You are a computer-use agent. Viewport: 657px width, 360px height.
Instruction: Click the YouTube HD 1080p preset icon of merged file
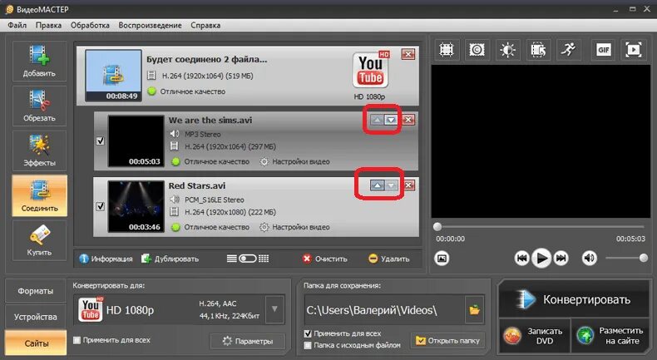click(x=370, y=70)
